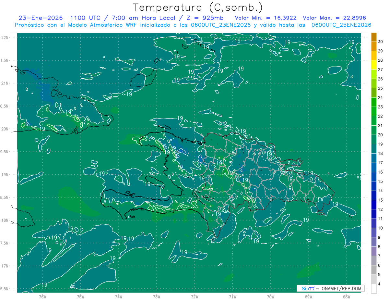Screen dimensions: 389x301
Task: Click legend swatch between 25 and 26
Action: tap(374, 84)
